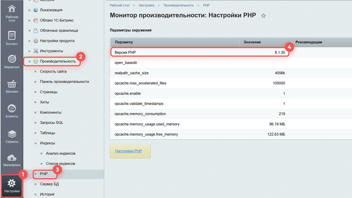The width and height of the screenshot is (352, 198).
Task: Add page to favorites with star icon
Action: (263, 16)
